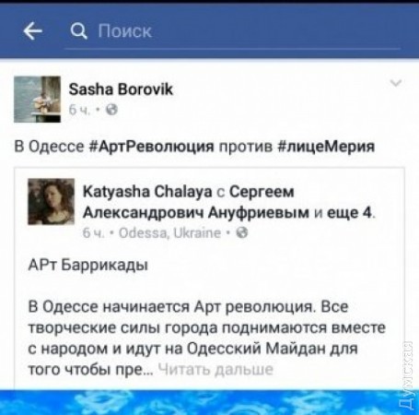Expand post with Читать дальше
419x415 pixels.
coord(215,370)
